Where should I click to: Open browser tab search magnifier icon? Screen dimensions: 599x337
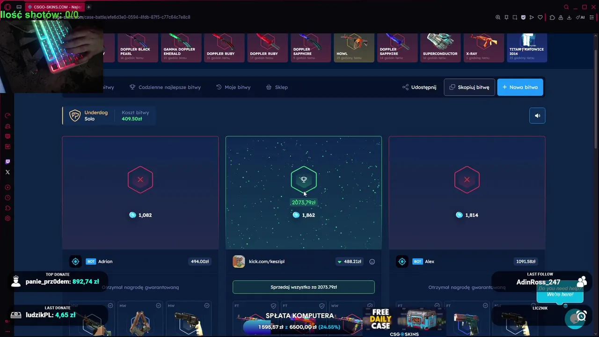(x=566, y=7)
